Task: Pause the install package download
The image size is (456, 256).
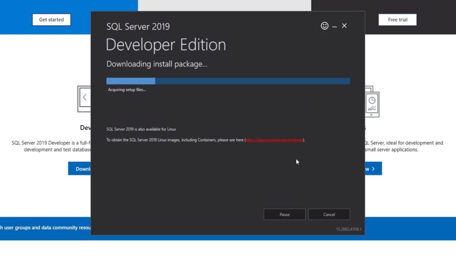Action: tap(284, 214)
